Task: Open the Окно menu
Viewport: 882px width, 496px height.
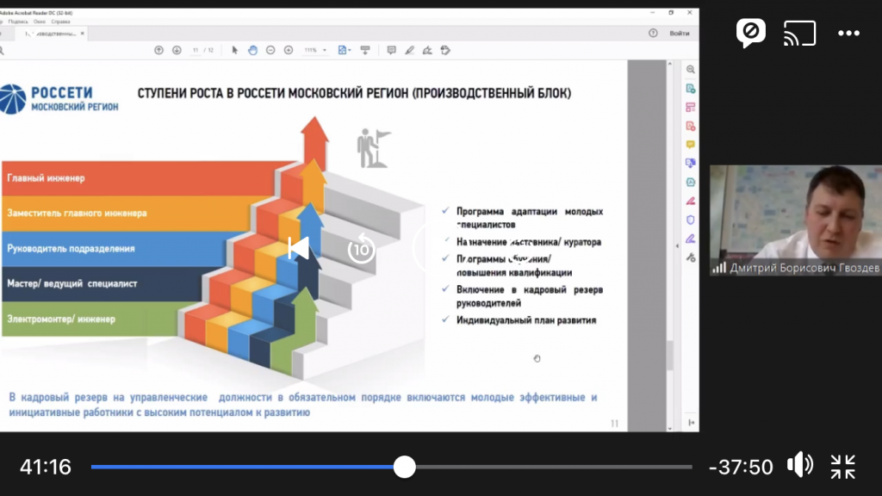Action: coord(40,22)
